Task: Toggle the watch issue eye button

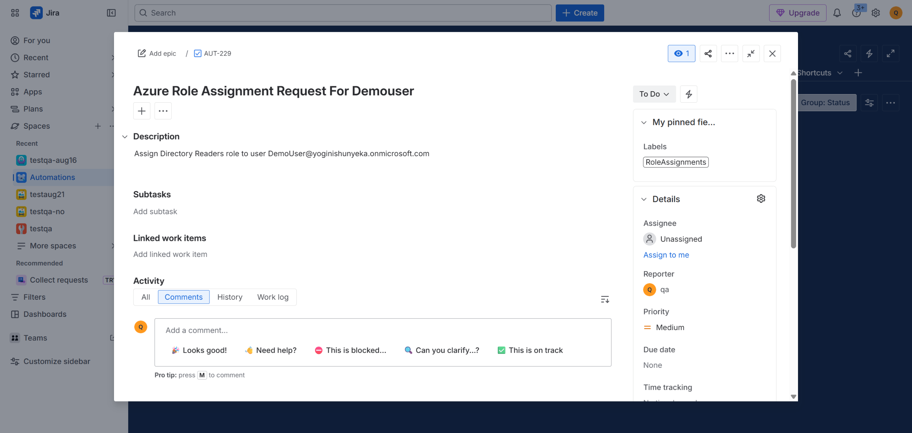Action: (681, 53)
